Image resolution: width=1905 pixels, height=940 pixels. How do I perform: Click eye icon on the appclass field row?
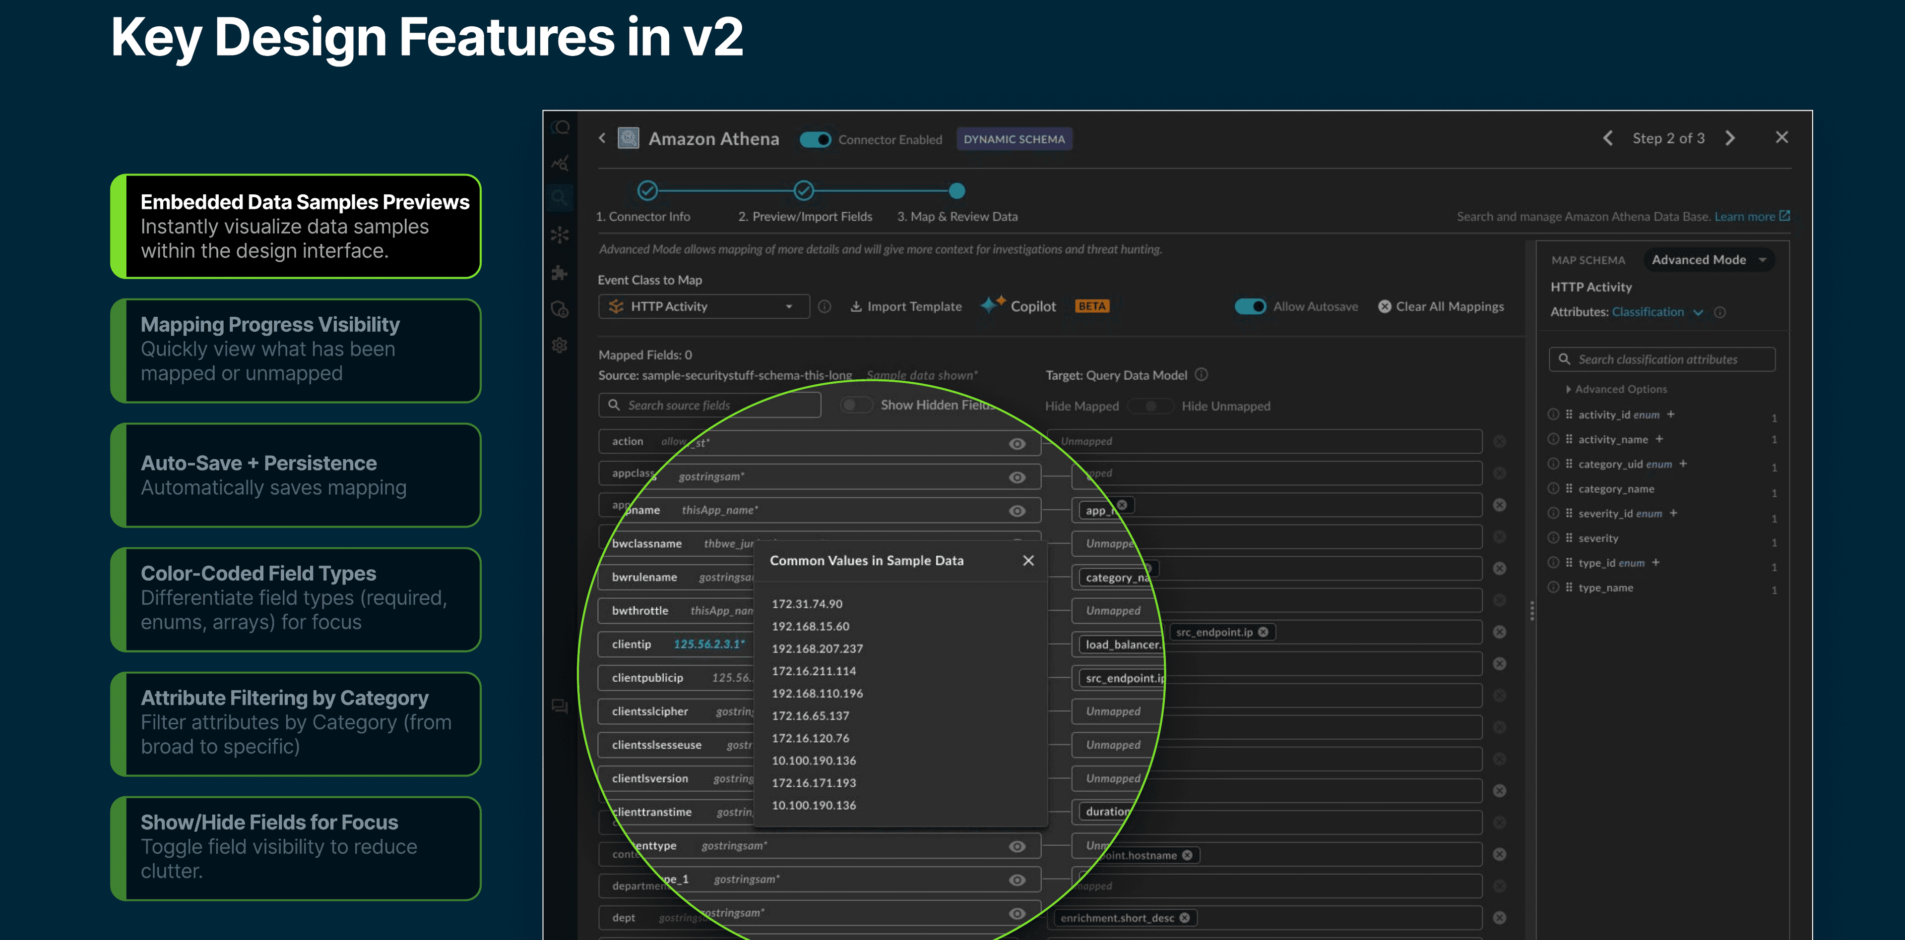click(x=1017, y=477)
